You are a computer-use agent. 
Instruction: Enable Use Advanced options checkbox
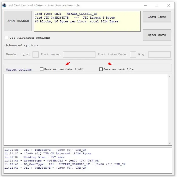7,38
